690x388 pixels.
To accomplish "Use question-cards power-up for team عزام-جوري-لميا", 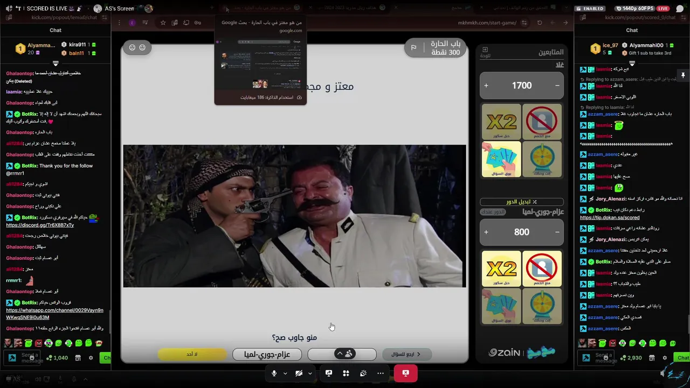I will coord(501,306).
